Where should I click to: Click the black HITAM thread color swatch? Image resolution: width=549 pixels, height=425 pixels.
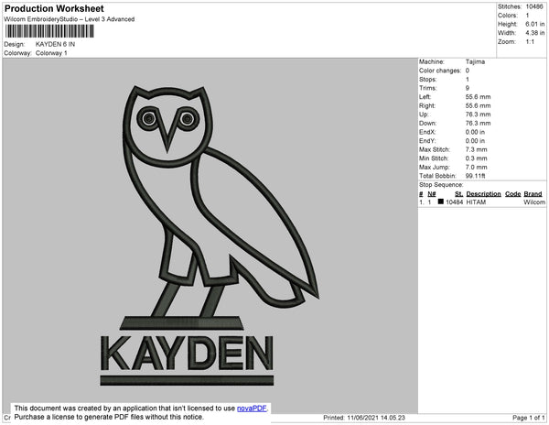point(441,202)
